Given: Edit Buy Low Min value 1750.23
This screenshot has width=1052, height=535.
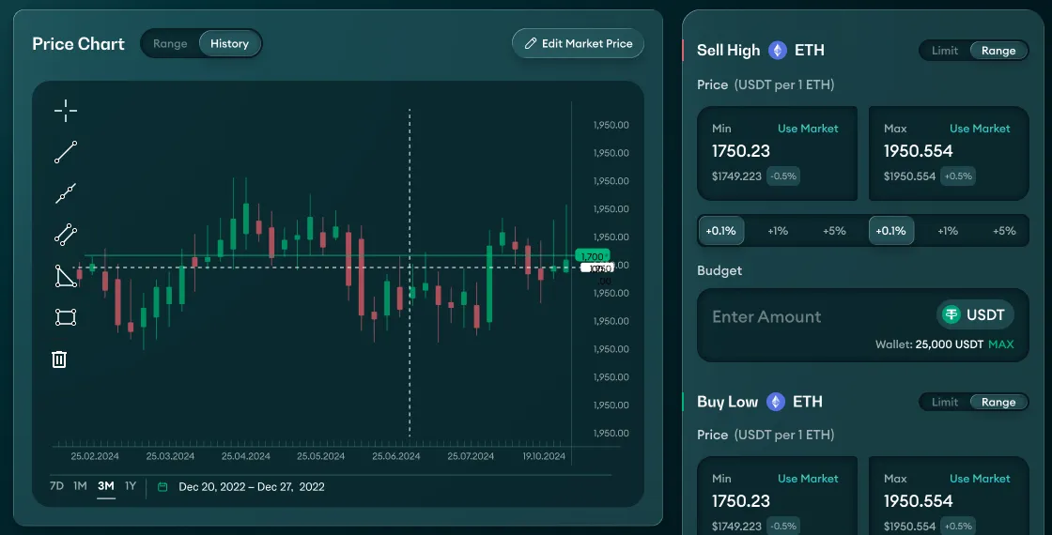Looking at the screenshot, I should [741, 501].
